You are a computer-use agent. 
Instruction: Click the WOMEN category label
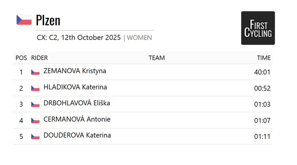pos(139,38)
